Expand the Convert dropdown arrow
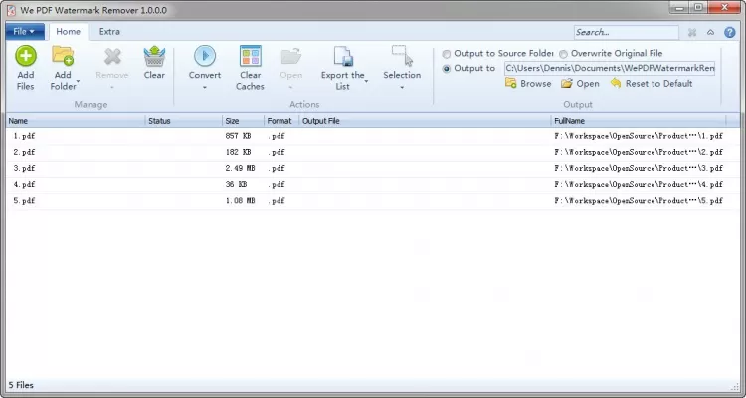Screen dimensions: 746x398 click(x=205, y=88)
